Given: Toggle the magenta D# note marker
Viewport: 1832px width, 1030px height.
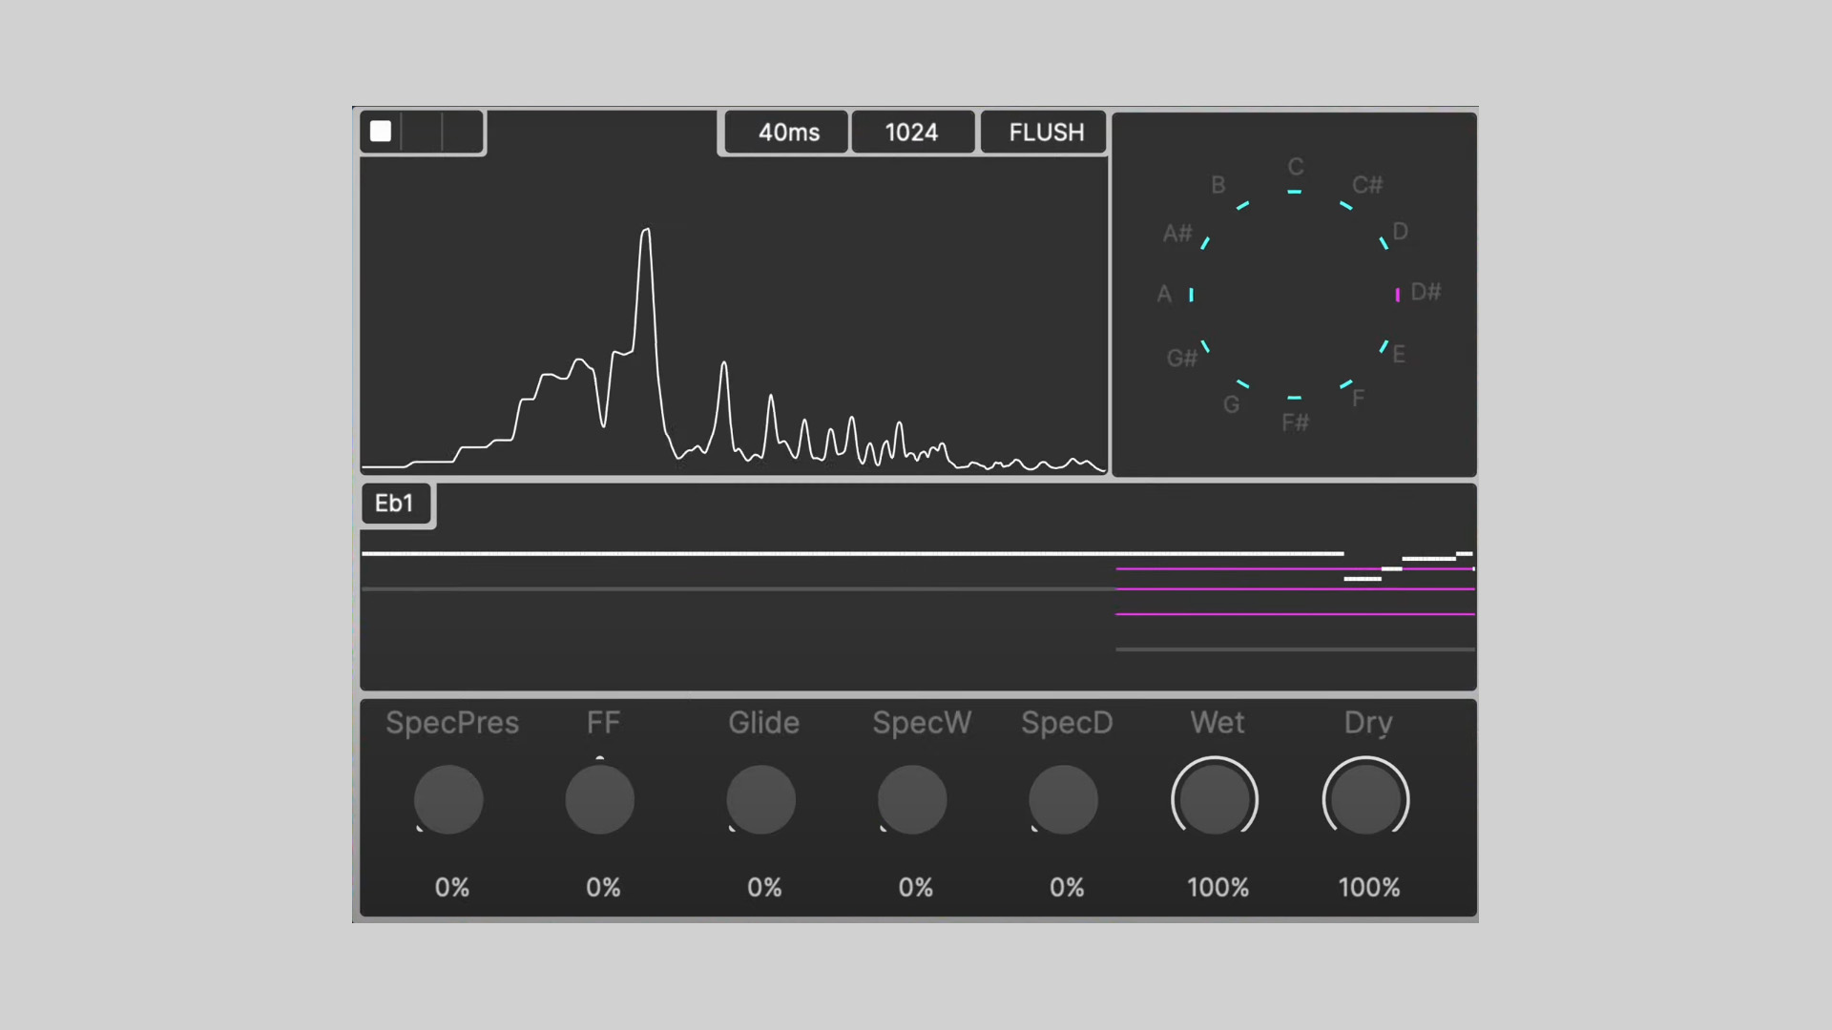Looking at the screenshot, I should 1398,295.
